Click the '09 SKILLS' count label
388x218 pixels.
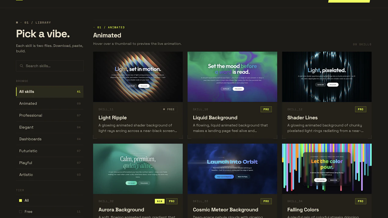[362, 44]
